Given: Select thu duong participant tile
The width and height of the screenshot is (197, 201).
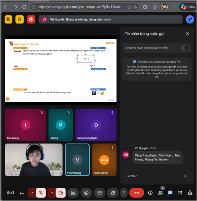Looking at the screenshot, I should [25, 125].
